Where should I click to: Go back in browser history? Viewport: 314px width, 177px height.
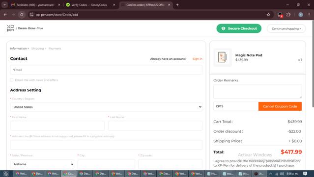click(x=5, y=15)
